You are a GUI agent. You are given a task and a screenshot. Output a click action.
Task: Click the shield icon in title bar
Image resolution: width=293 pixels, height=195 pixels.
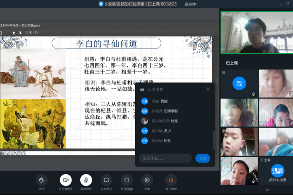click(x=101, y=4)
